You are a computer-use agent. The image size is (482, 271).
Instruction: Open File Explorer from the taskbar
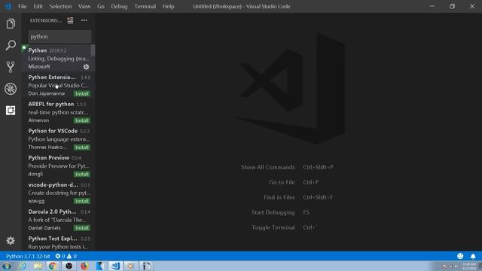pos(38,266)
